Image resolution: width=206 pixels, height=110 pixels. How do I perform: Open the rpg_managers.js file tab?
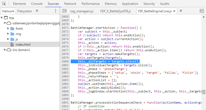click(x=82, y=11)
